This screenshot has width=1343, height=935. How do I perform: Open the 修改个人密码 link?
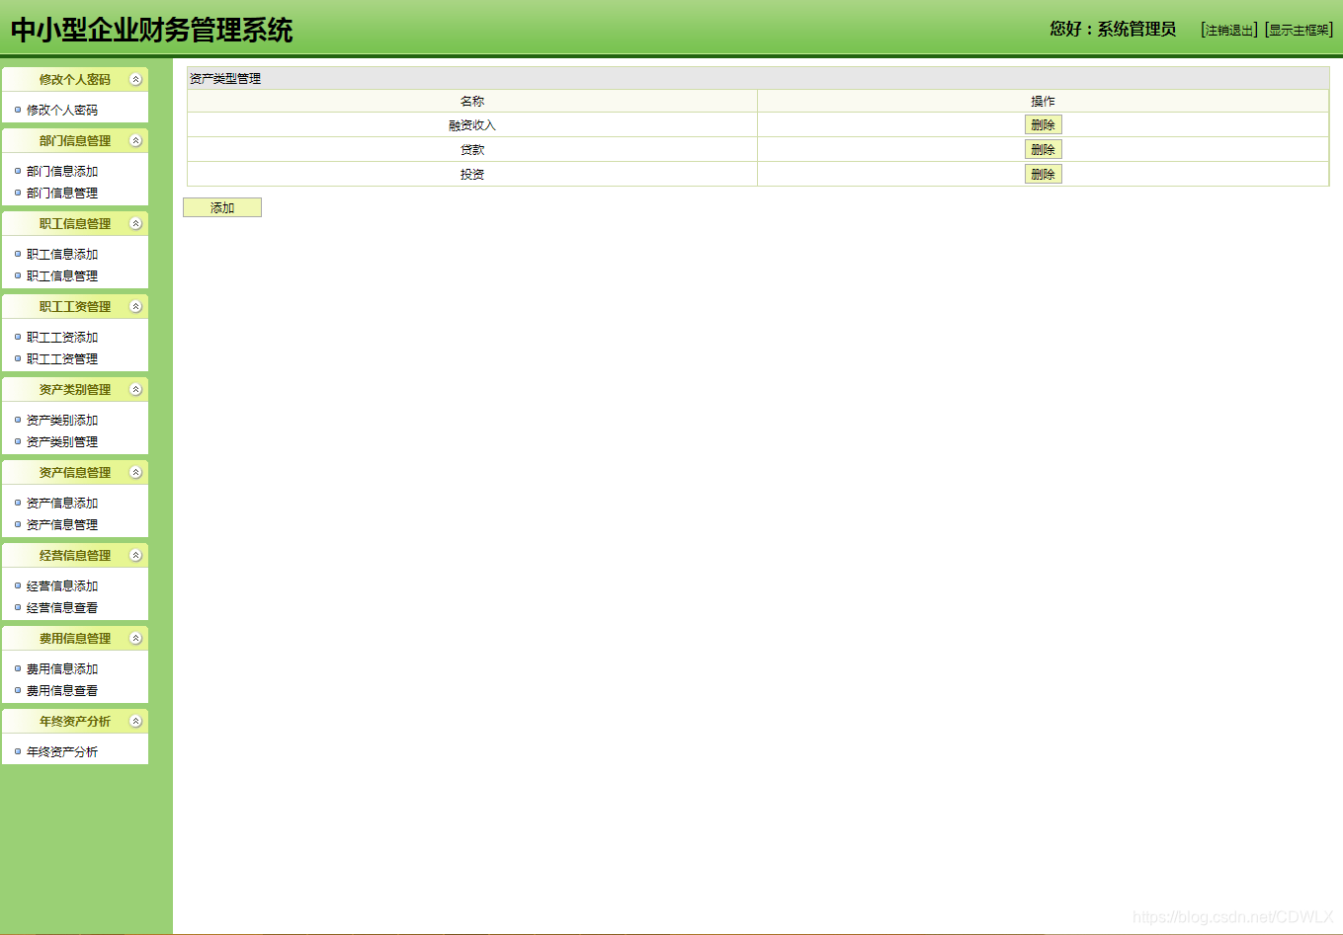62,111
